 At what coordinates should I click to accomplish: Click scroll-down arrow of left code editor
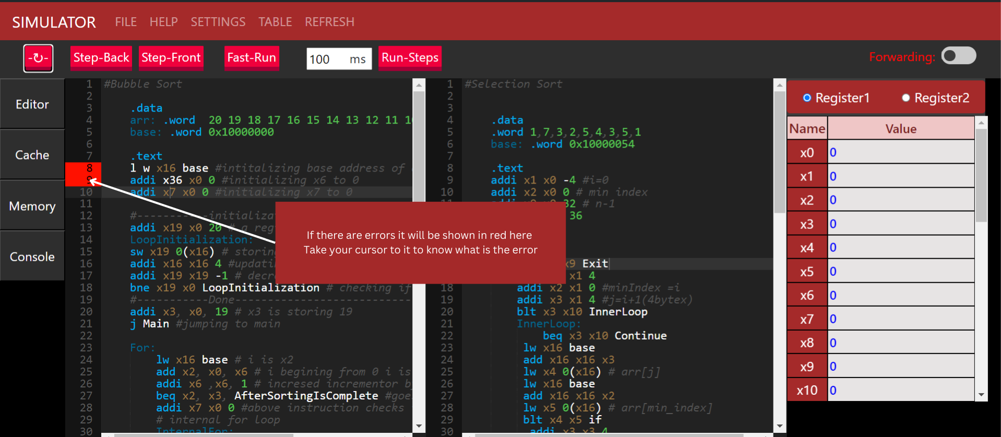point(419,426)
